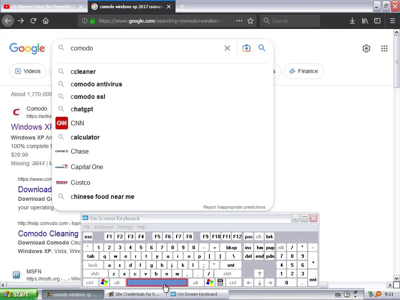Image resolution: width=400 pixels, height=300 pixels.
Task: Bookmark this page with the star icon
Action: [250, 21]
